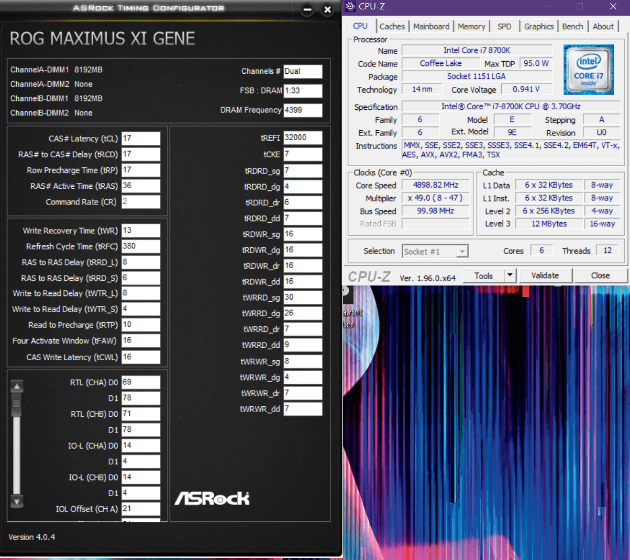Click the tWRRD_sg field showing 30
630x560 pixels.
coord(303,298)
